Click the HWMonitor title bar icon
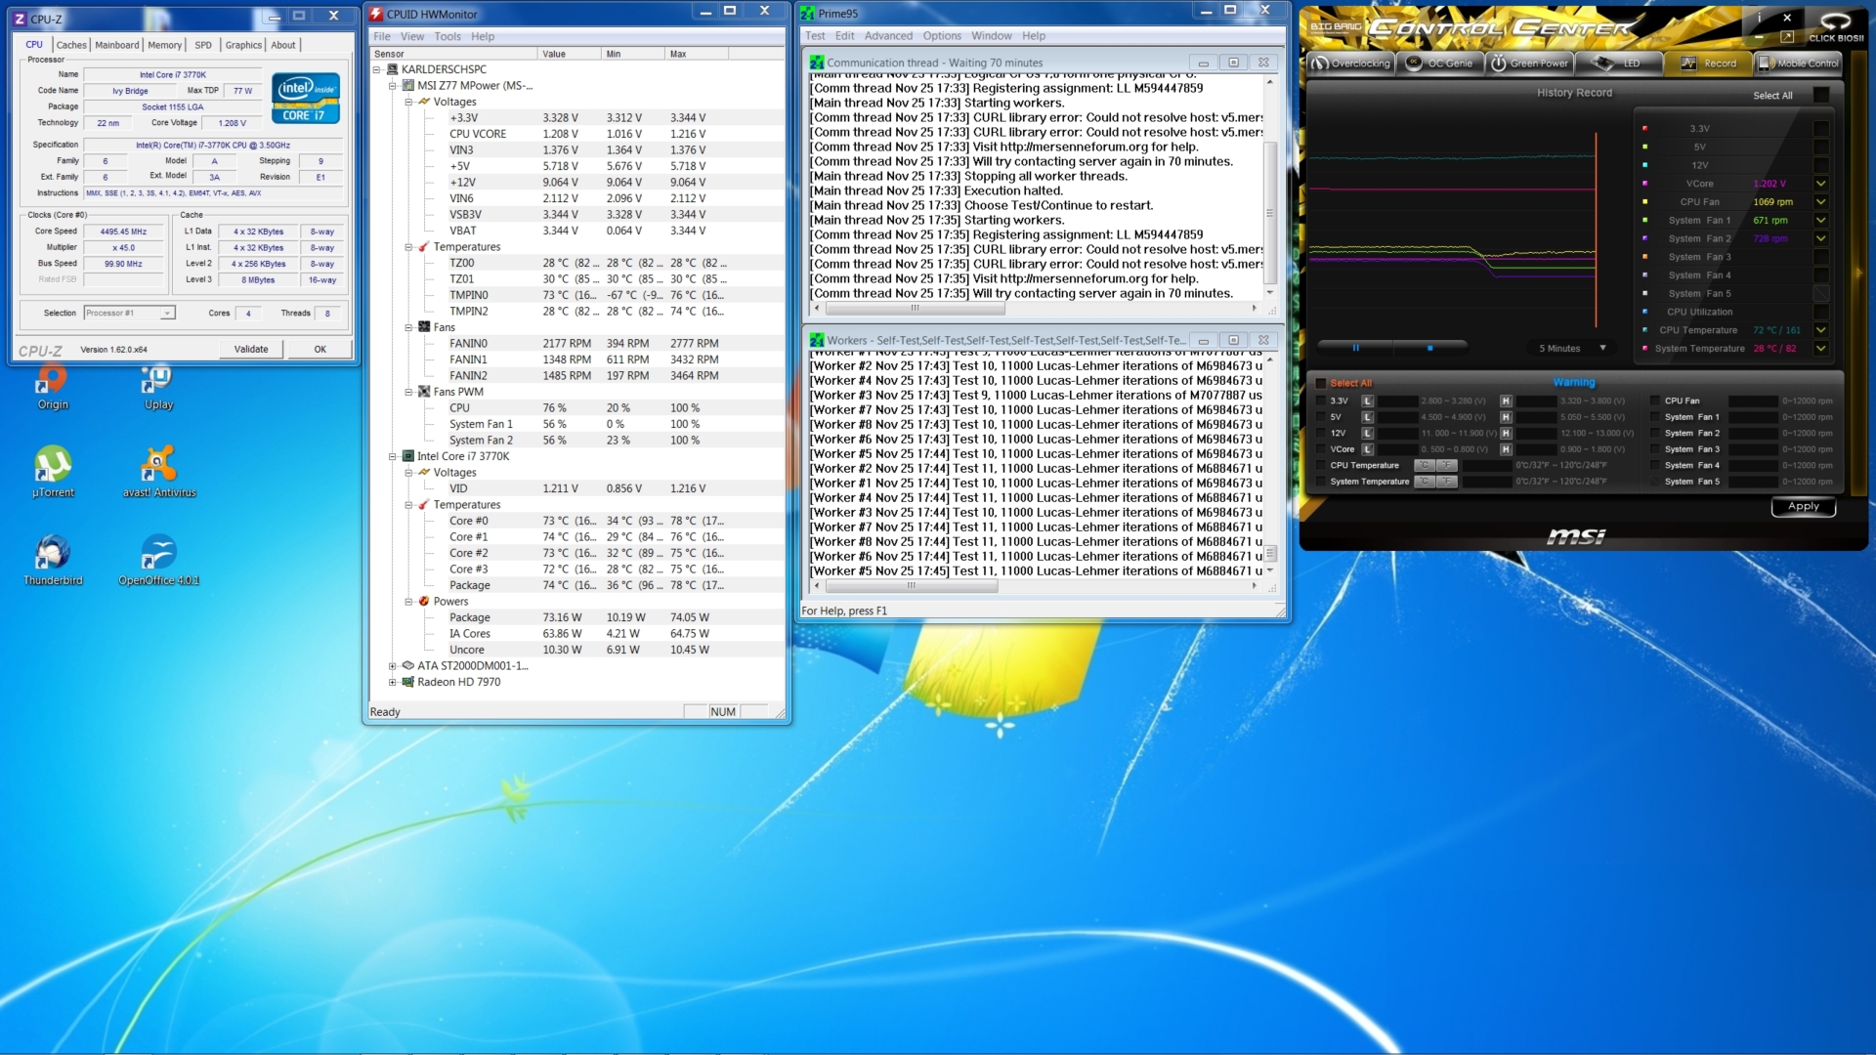This screenshot has width=1876, height=1055. [376, 14]
